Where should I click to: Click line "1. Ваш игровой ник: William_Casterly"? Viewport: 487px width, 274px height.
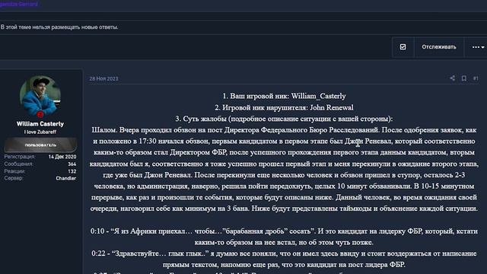coord(284,96)
